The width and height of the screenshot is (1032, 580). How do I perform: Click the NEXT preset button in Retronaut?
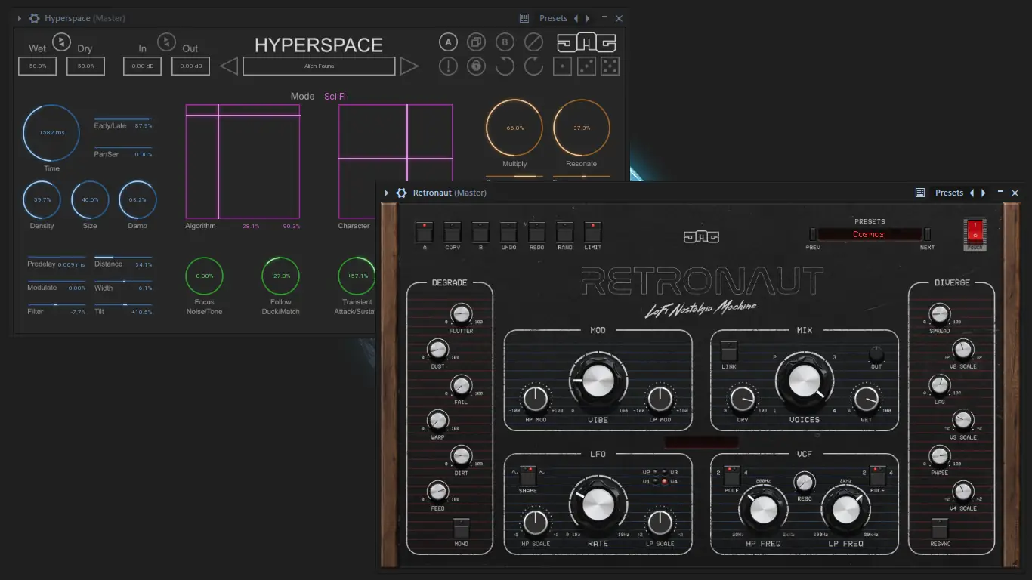928,234
